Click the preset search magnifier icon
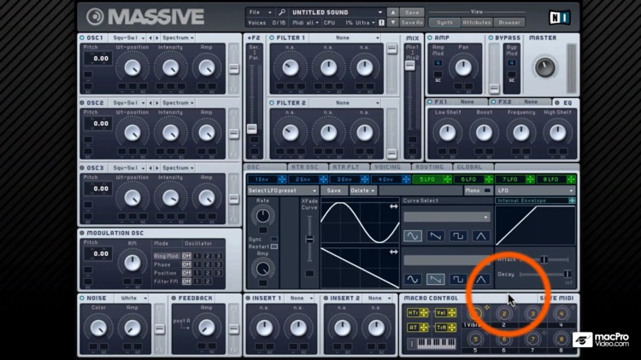This screenshot has height=360, width=641. click(282, 12)
